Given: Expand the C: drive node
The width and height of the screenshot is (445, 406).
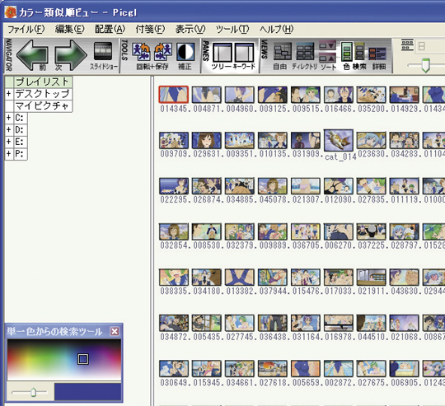Looking at the screenshot, I should tap(9, 118).
